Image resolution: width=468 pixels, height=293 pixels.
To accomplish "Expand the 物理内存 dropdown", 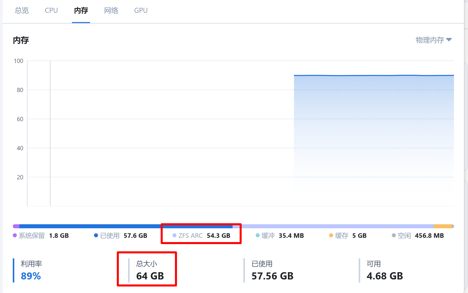I will pyautogui.click(x=434, y=40).
